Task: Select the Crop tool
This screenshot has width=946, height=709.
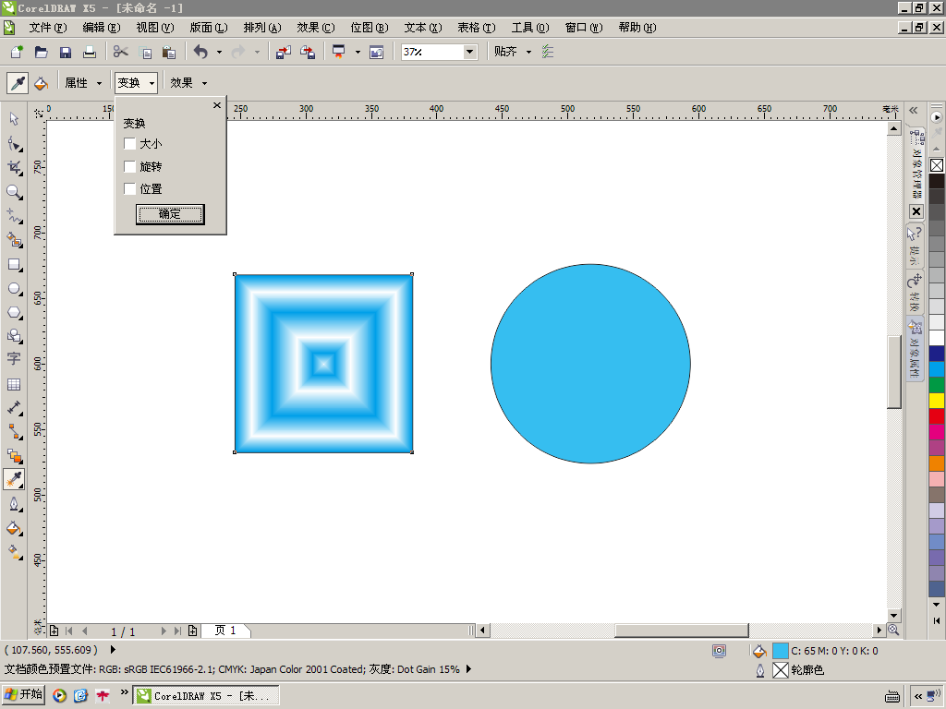Action: 14,167
